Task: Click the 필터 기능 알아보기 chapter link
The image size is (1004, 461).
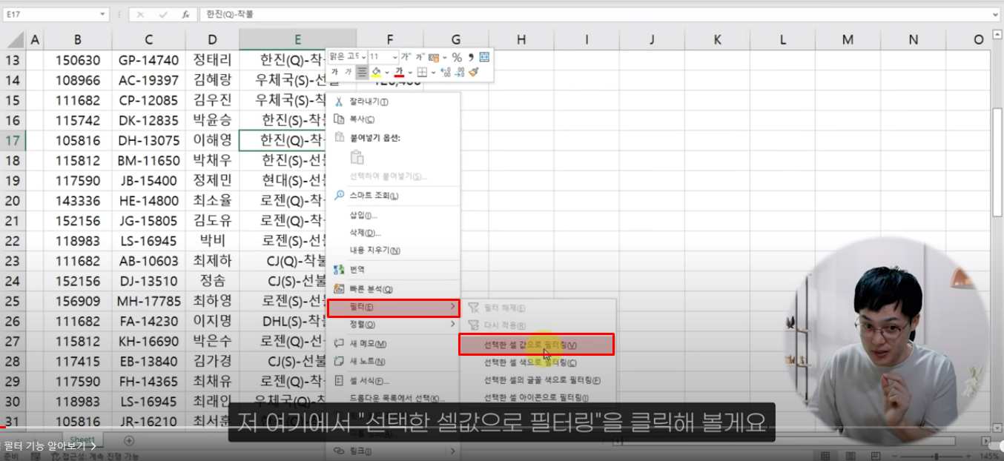Action: point(50,445)
